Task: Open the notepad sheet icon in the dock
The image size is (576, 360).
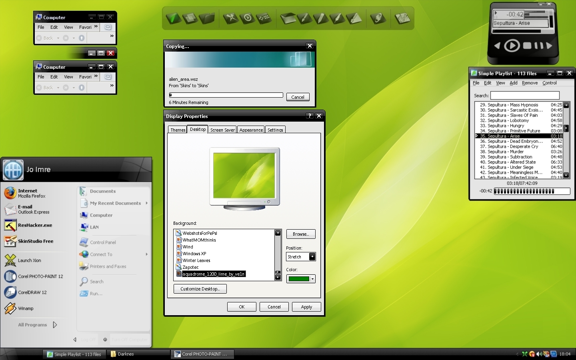Action: (288, 18)
